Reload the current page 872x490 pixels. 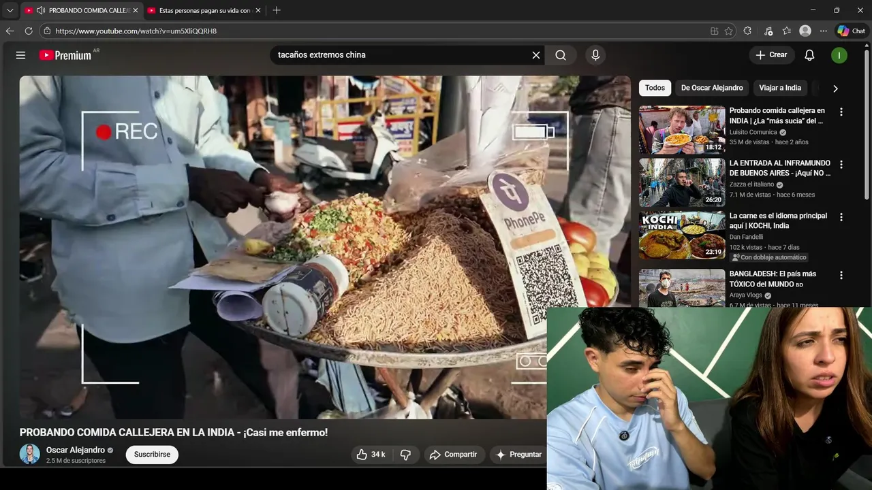(x=29, y=31)
